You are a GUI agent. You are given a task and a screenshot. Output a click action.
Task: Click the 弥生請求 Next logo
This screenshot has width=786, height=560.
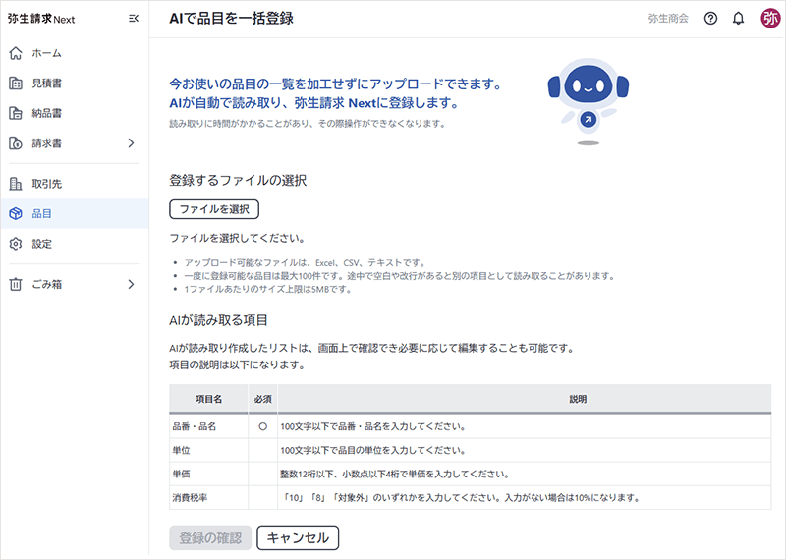[41, 19]
